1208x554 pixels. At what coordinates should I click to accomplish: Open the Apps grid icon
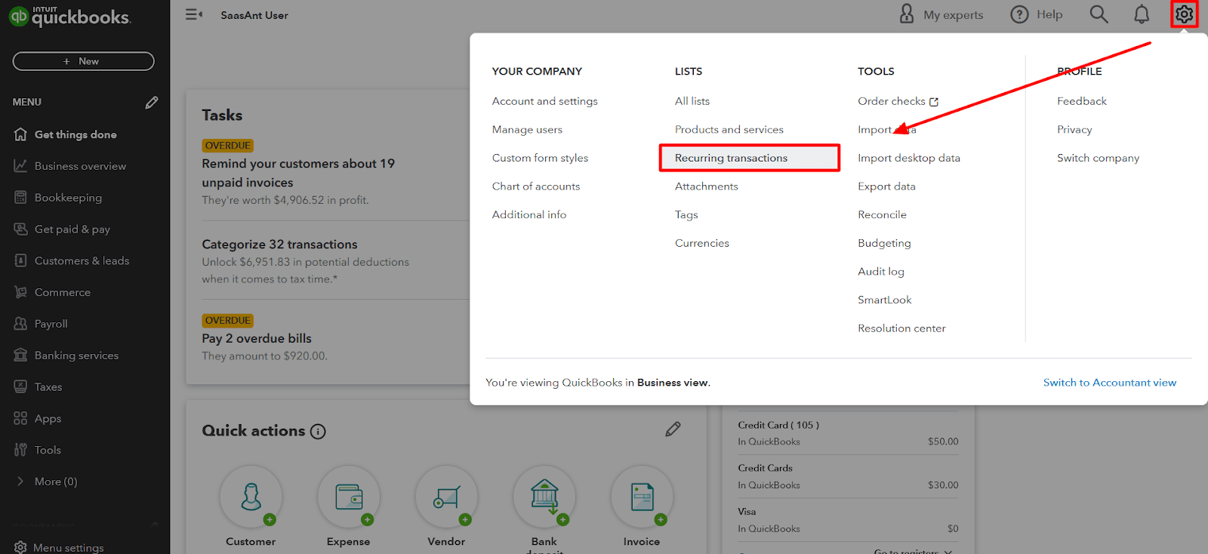(x=20, y=418)
